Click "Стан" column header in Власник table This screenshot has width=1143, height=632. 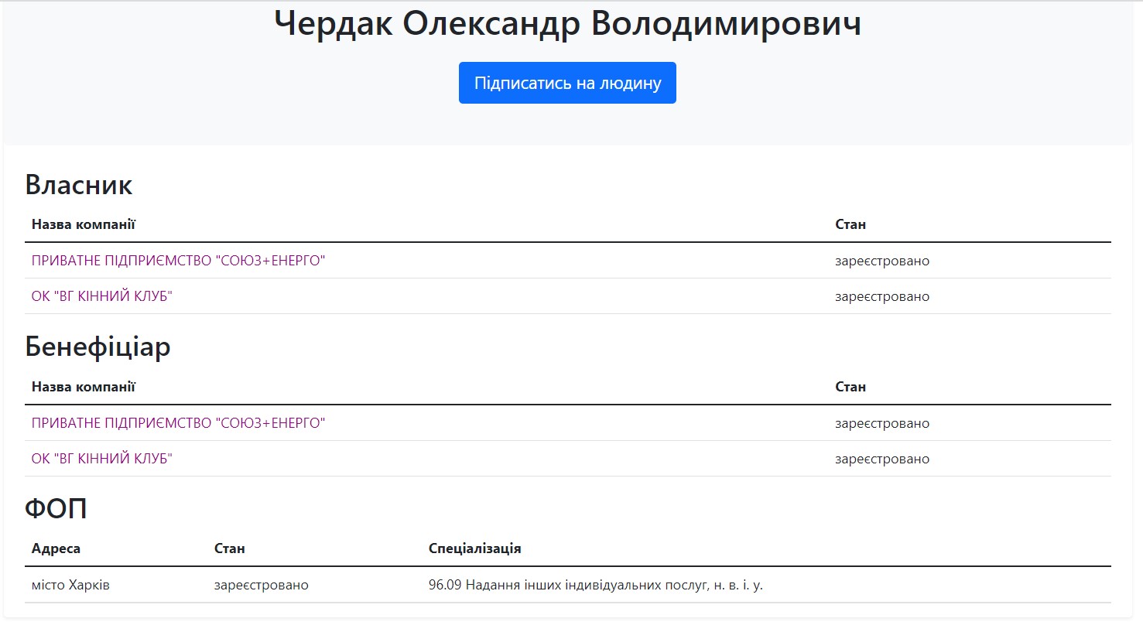click(850, 224)
